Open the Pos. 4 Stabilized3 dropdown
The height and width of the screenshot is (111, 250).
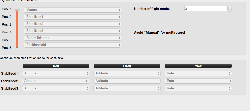click(72, 31)
